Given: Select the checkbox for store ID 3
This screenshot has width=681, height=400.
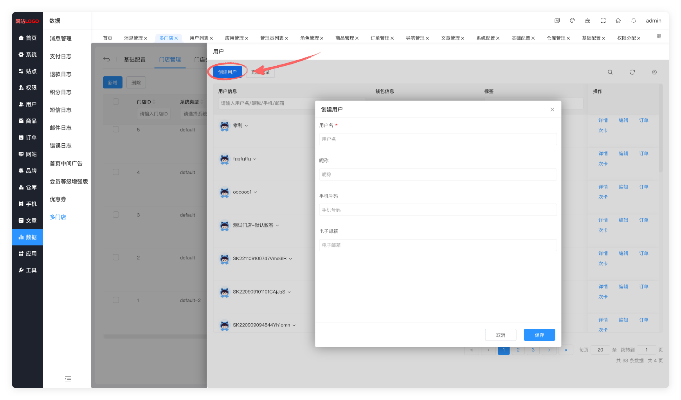Looking at the screenshot, I should pyautogui.click(x=116, y=215).
